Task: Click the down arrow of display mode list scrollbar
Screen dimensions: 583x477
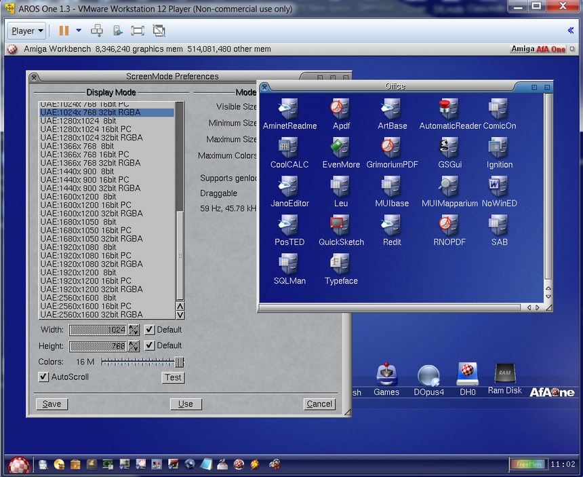Action: coord(180,315)
